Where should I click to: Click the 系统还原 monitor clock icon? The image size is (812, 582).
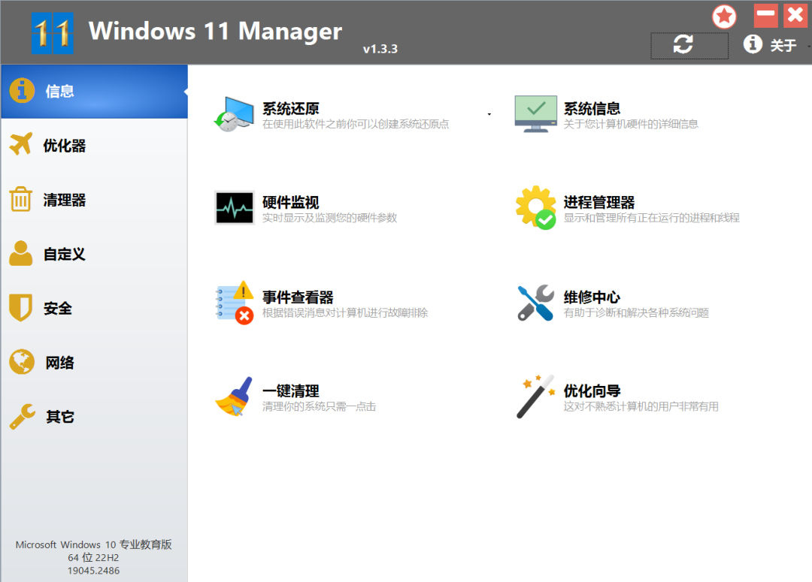pyautogui.click(x=234, y=114)
